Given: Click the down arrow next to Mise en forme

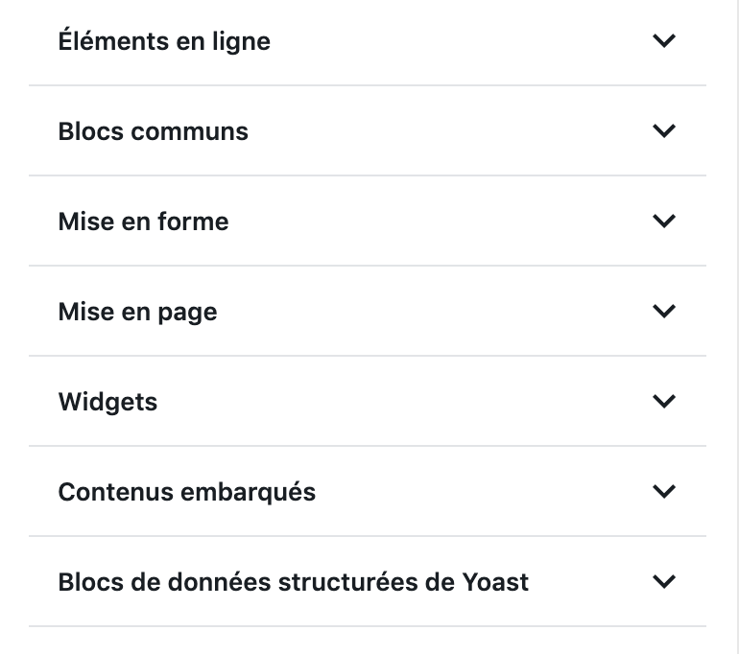Looking at the screenshot, I should tap(663, 222).
